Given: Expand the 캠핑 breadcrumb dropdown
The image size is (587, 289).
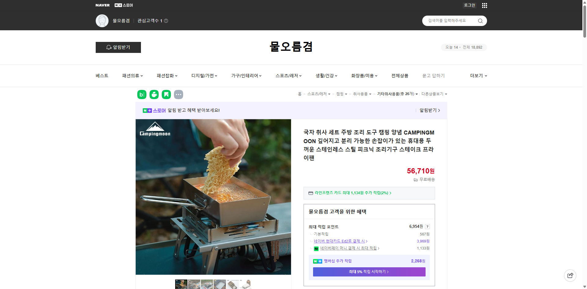Looking at the screenshot, I should [347, 94].
